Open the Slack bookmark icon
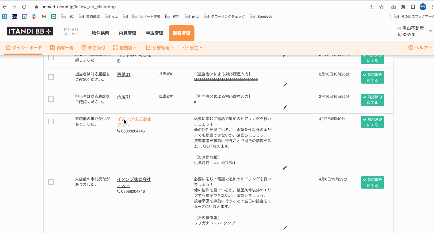The height and width of the screenshot is (233, 434). point(34,17)
